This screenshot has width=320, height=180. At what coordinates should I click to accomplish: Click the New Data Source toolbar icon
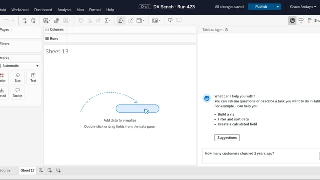coord(24,21)
